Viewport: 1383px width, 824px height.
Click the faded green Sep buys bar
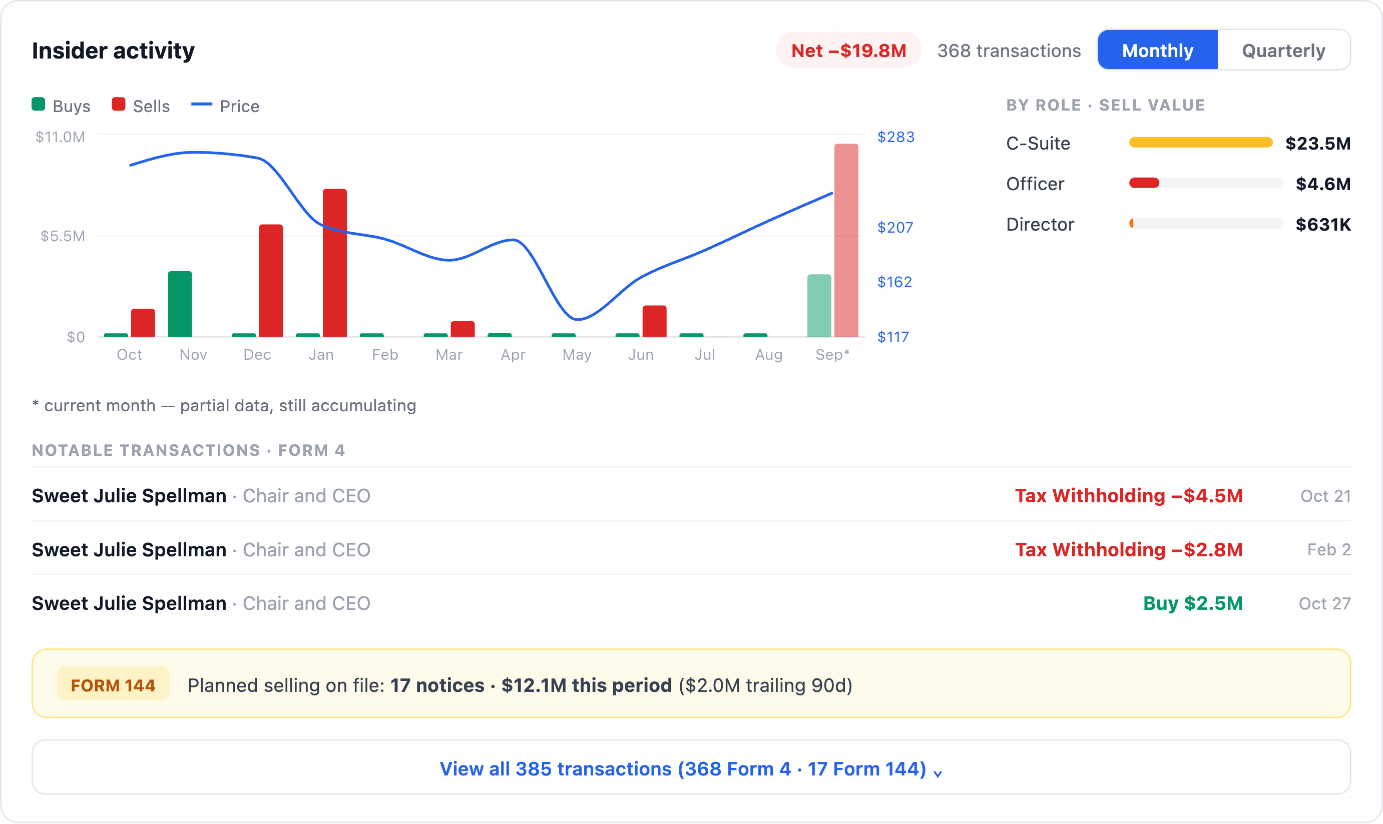pos(819,306)
